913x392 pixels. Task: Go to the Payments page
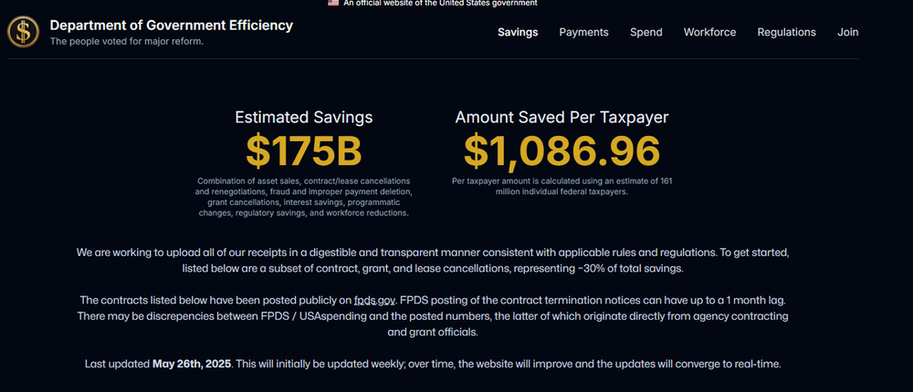coord(583,32)
